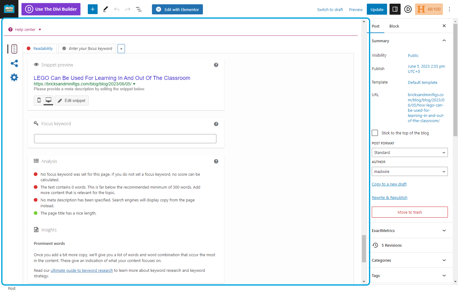Click the sidebar vertical scrollbar thumb
This screenshot has height=292, width=458.
[x=455, y=80]
